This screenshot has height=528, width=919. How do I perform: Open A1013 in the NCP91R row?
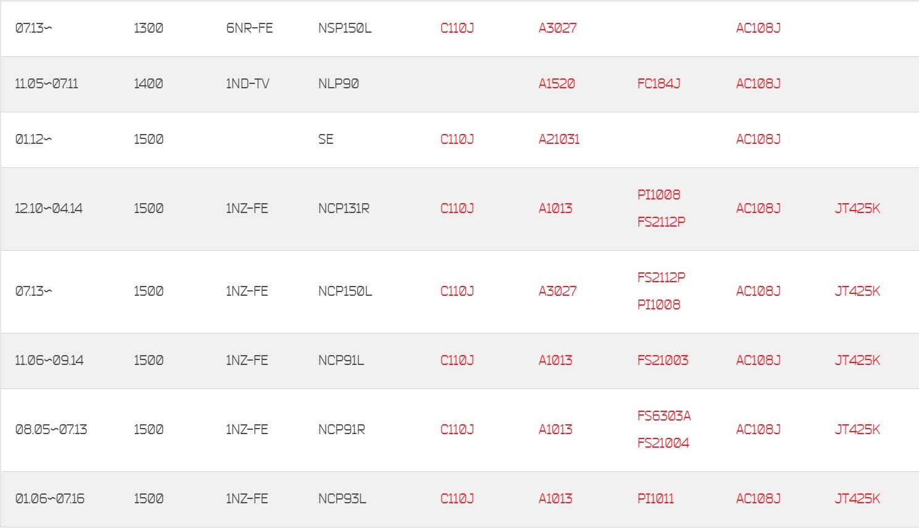click(555, 429)
